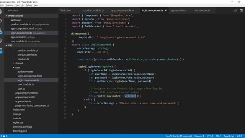245x138 pixels.
Task: Collapse the OPEN EDITORS section
Action: pyautogui.click(x=31, y=16)
